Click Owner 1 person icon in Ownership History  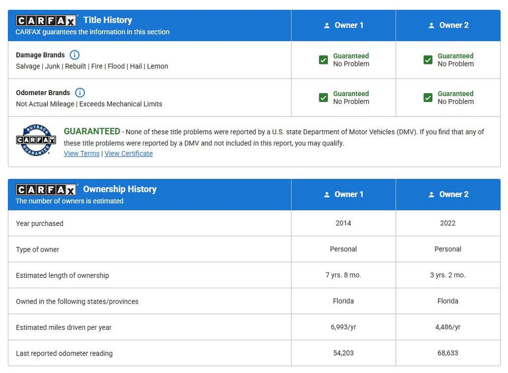click(x=326, y=195)
